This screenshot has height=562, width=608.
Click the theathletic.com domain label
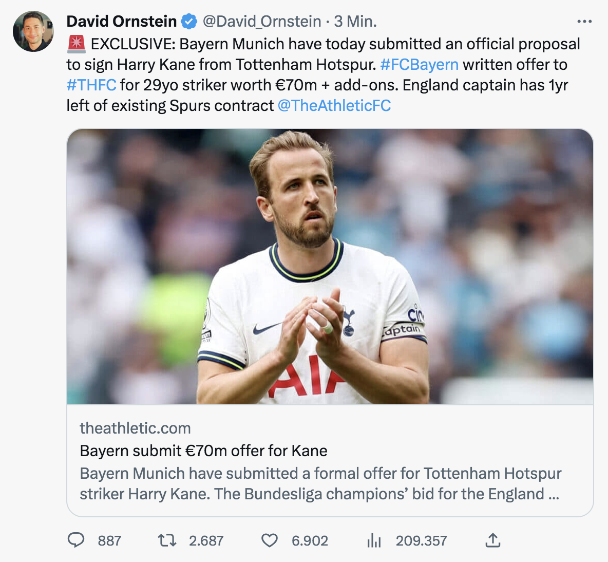[x=135, y=428]
